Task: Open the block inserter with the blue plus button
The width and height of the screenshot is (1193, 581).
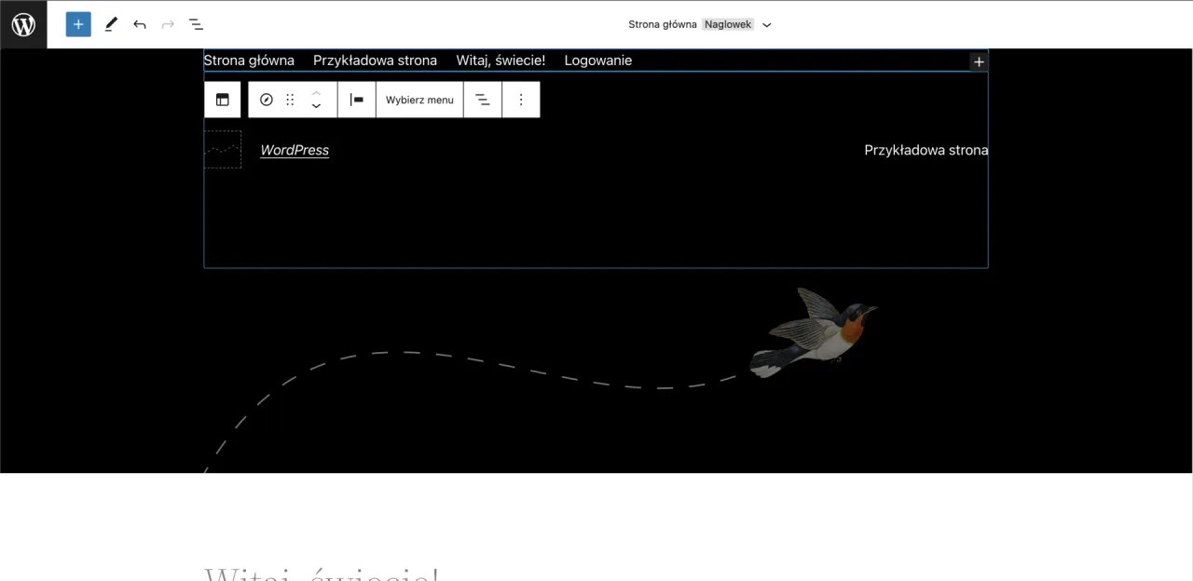Action: tap(78, 24)
